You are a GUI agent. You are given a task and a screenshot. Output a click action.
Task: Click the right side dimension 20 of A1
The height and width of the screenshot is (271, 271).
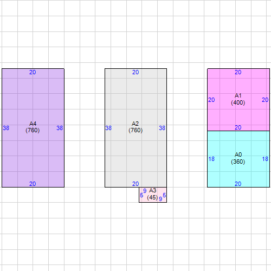(265, 100)
